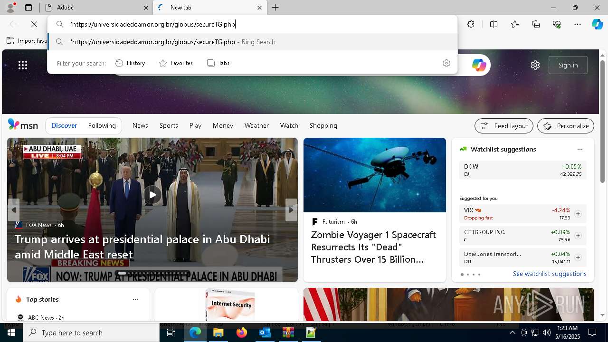Viewport: 608px width, 342px height.
Task: Select the Discover feed tab
Action: tap(64, 125)
